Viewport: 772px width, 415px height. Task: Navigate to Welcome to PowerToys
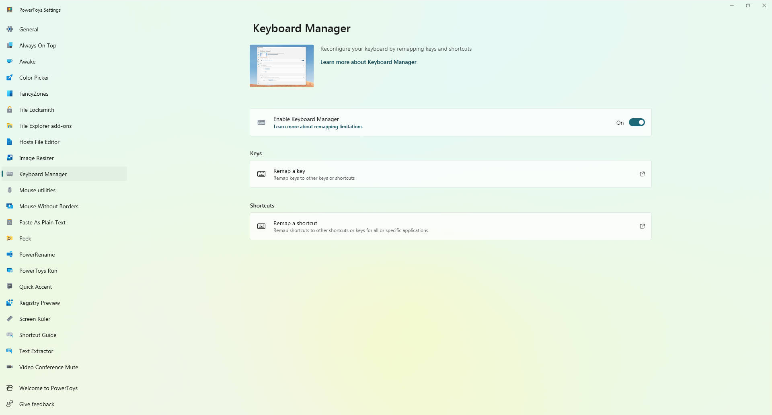pyautogui.click(x=48, y=388)
